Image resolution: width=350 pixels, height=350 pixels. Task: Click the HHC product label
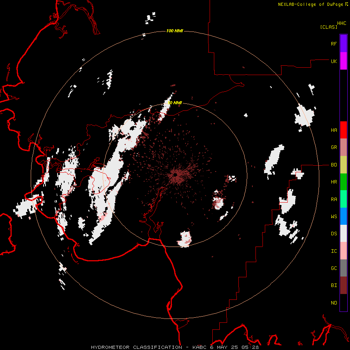[341, 23]
